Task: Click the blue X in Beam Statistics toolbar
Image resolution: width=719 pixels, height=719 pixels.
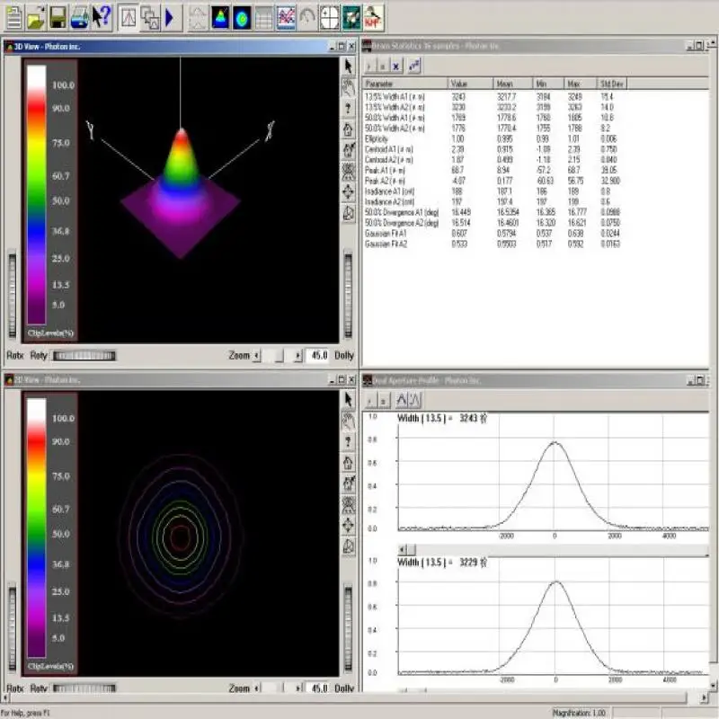Action: click(396, 66)
